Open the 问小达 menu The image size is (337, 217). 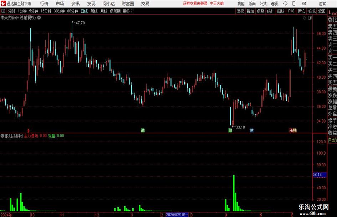click(108, 4)
